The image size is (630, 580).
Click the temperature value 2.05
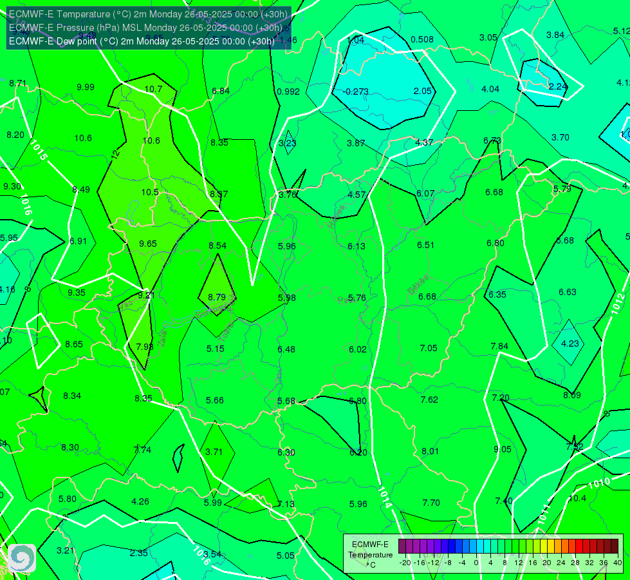point(423,91)
